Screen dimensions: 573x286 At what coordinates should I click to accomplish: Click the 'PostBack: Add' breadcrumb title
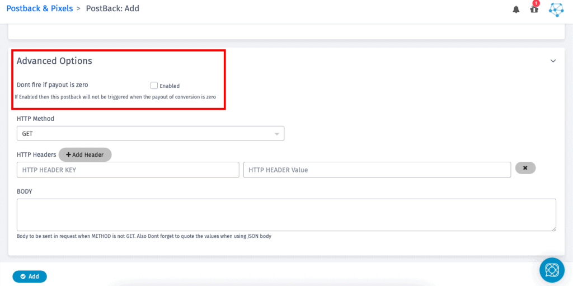112,8
